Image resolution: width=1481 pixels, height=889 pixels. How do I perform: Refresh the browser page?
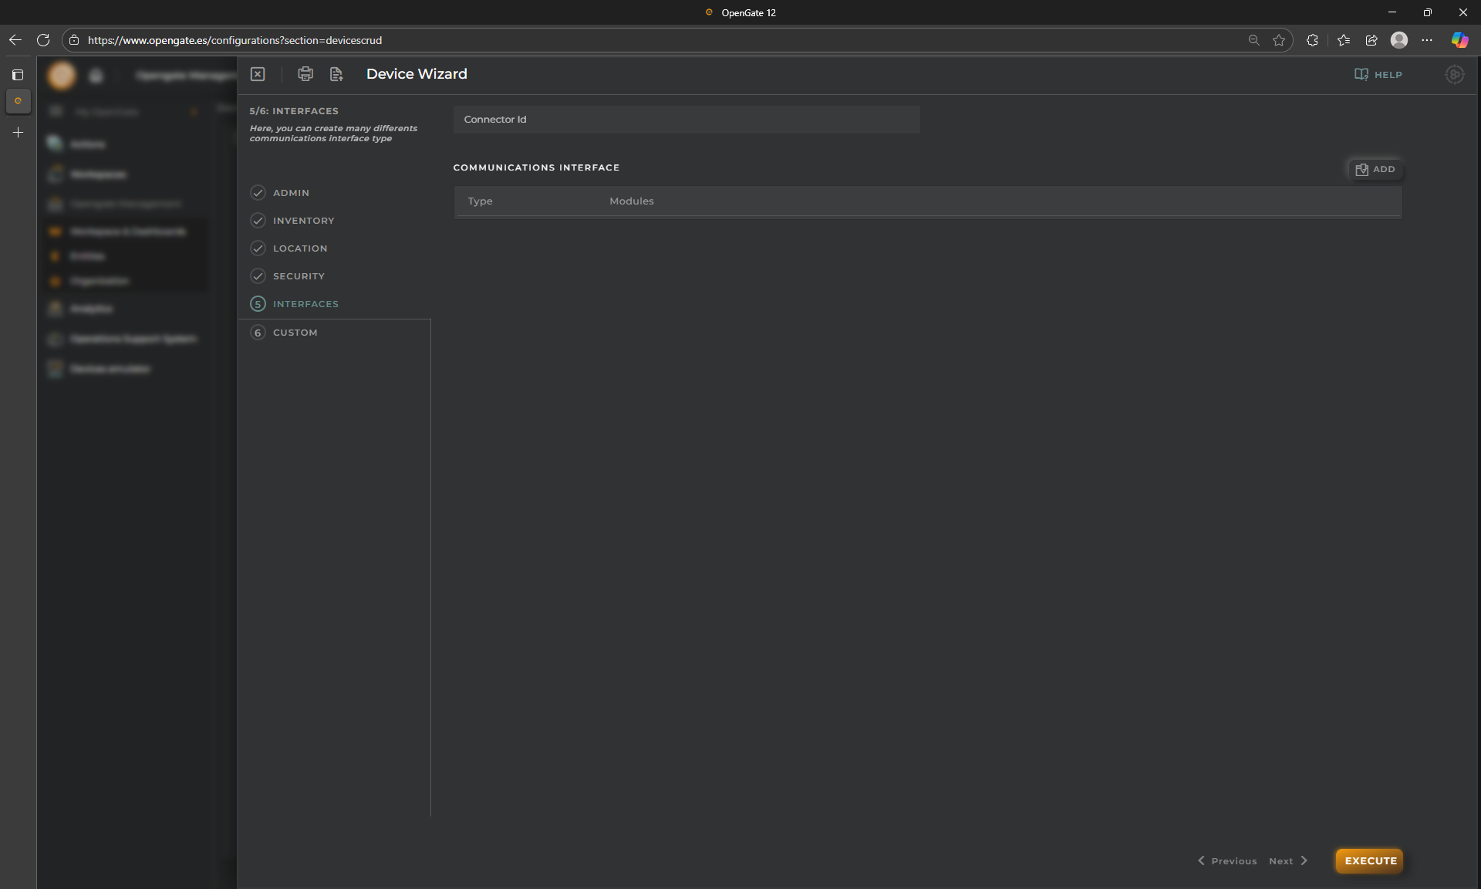[43, 40]
